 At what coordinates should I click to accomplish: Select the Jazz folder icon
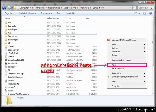coord(6,33)
